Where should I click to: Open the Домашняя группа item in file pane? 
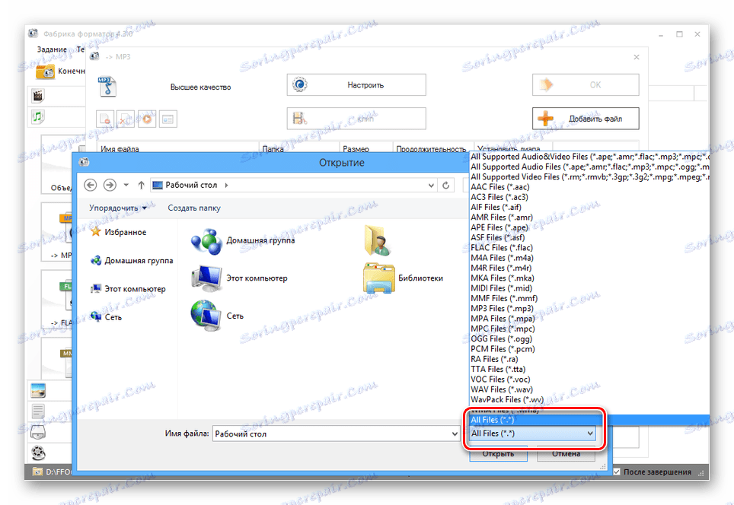click(x=243, y=241)
